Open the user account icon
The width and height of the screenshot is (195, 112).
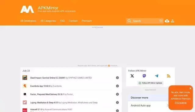point(172,21)
